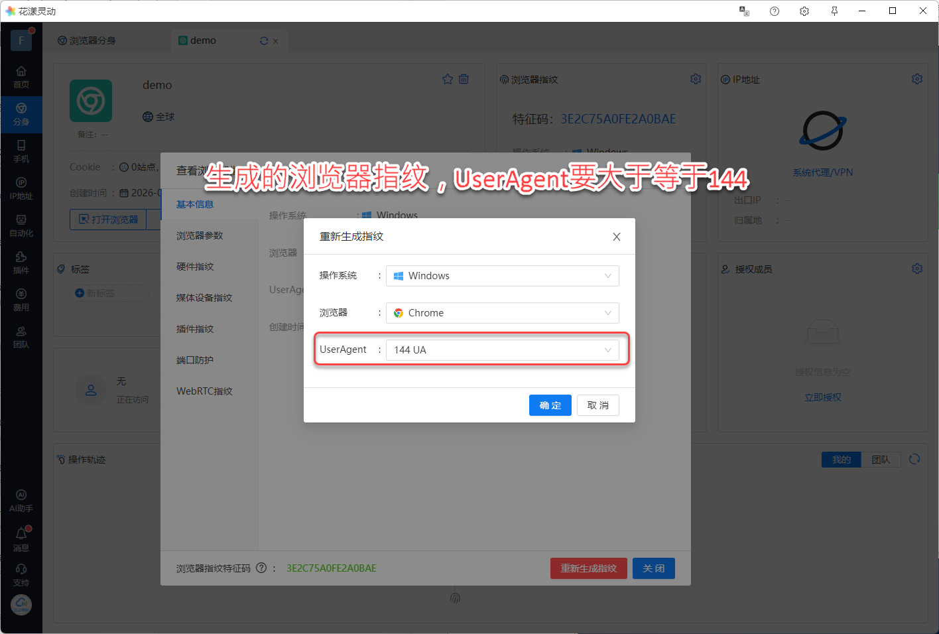Open the AI助手 assistant icon
The height and width of the screenshot is (634, 939).
pyautogui.click(x=21, y=500)
